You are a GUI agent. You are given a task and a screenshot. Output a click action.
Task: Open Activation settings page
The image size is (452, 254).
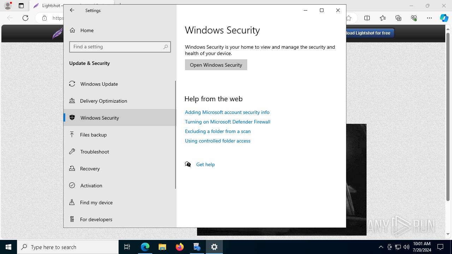(x=120, y=186)
